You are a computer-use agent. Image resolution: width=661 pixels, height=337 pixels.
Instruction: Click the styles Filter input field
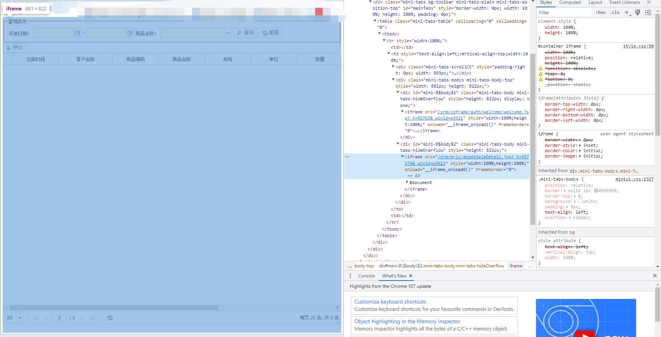(x=563, y=13)
